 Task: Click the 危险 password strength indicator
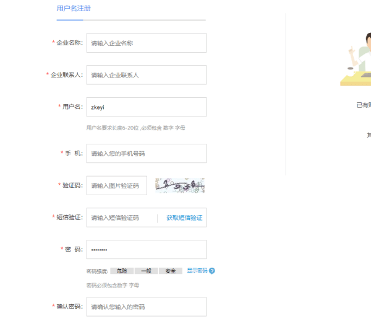click(x=122, y=271)
